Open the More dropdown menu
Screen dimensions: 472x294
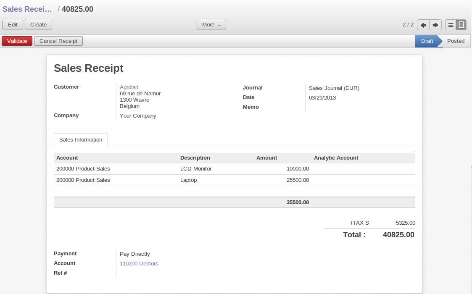click(211, 25)
